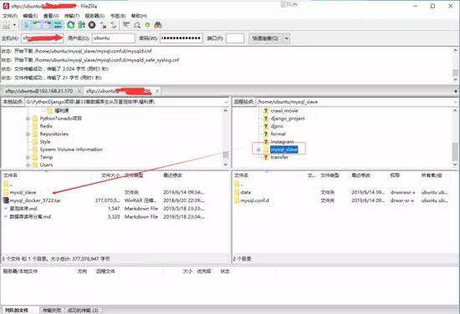Open the directory listing filters icon
Screen dimensions: 460x314
tap(126, 25)
